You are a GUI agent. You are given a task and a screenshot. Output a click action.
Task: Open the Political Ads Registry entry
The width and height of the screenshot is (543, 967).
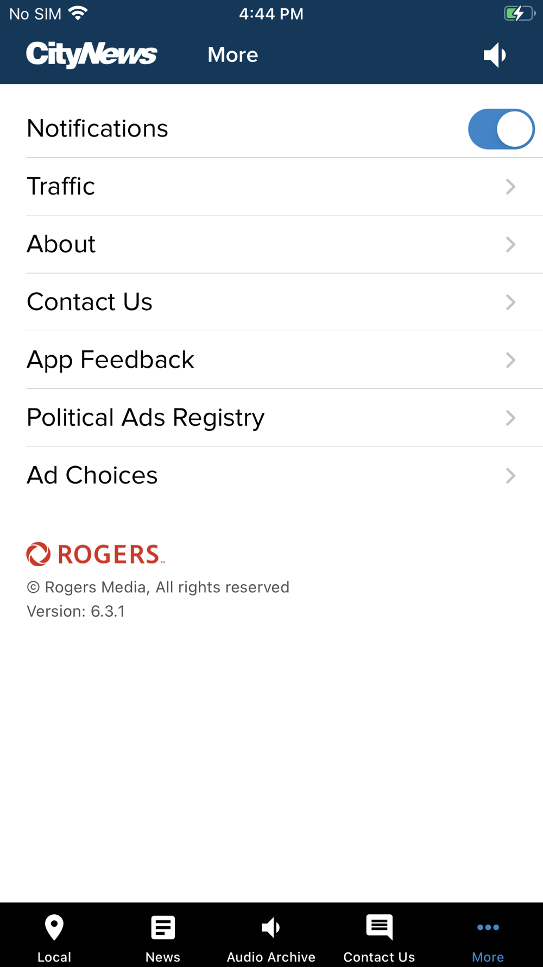pos(146,418)
